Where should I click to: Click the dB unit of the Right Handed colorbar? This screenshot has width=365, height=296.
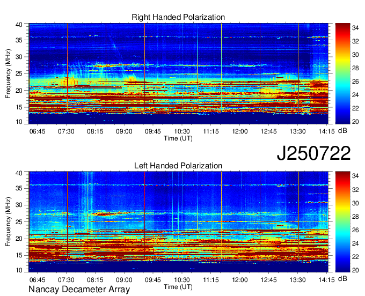click(x=342, y=131)
